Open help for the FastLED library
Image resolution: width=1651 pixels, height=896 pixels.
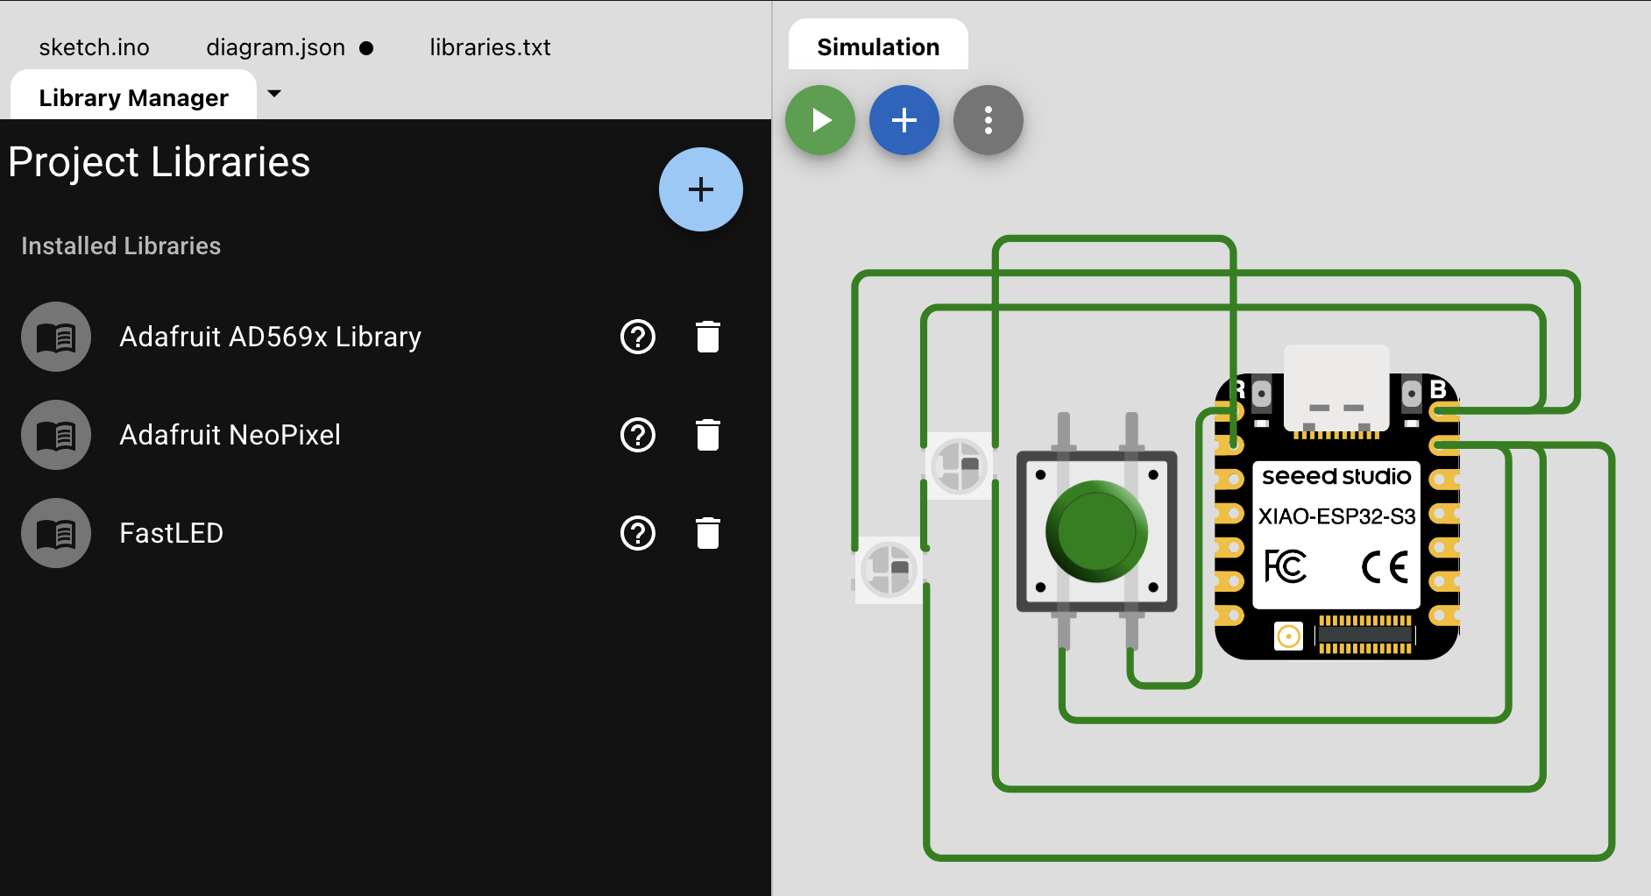coord(639,533)
